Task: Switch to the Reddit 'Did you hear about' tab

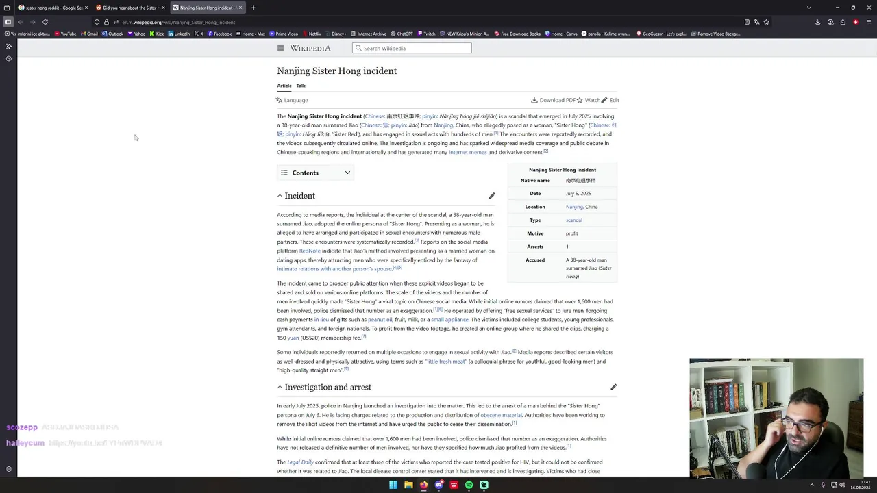Action: tap(130, 8)
